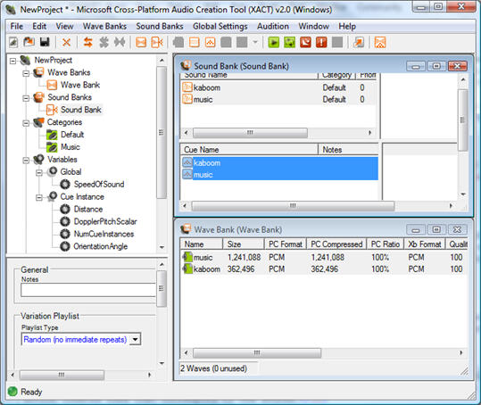Viewport: 481px width, 405px height.
Task: Click the project tree scroll-down arrow
Action: (x=162, y=247)
